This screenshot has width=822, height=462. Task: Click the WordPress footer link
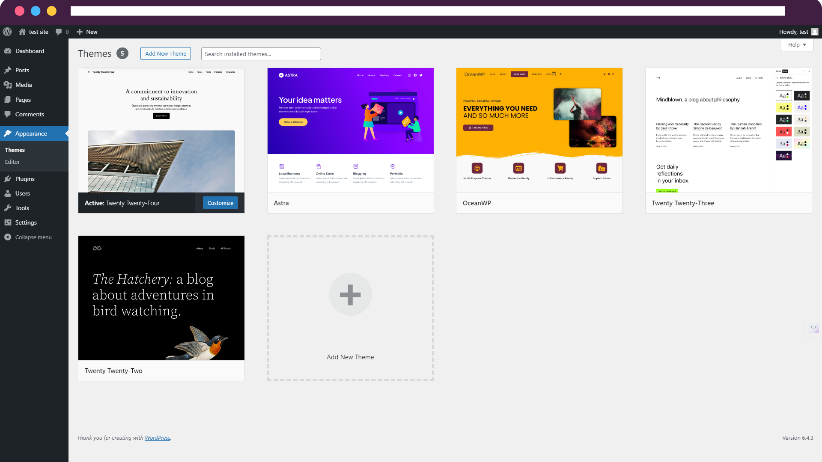click(x=158, y=438)
